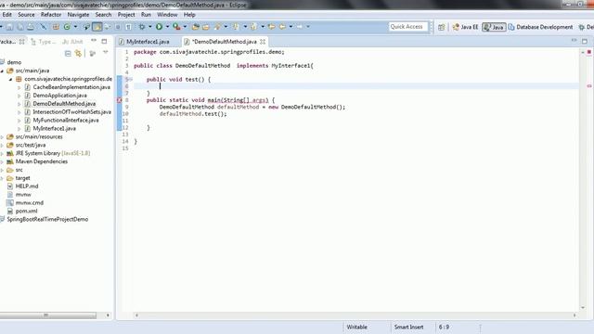Toggle Show Whitespace Characters button
Screen dimensions: 594x334
click(x=128, y=27)
